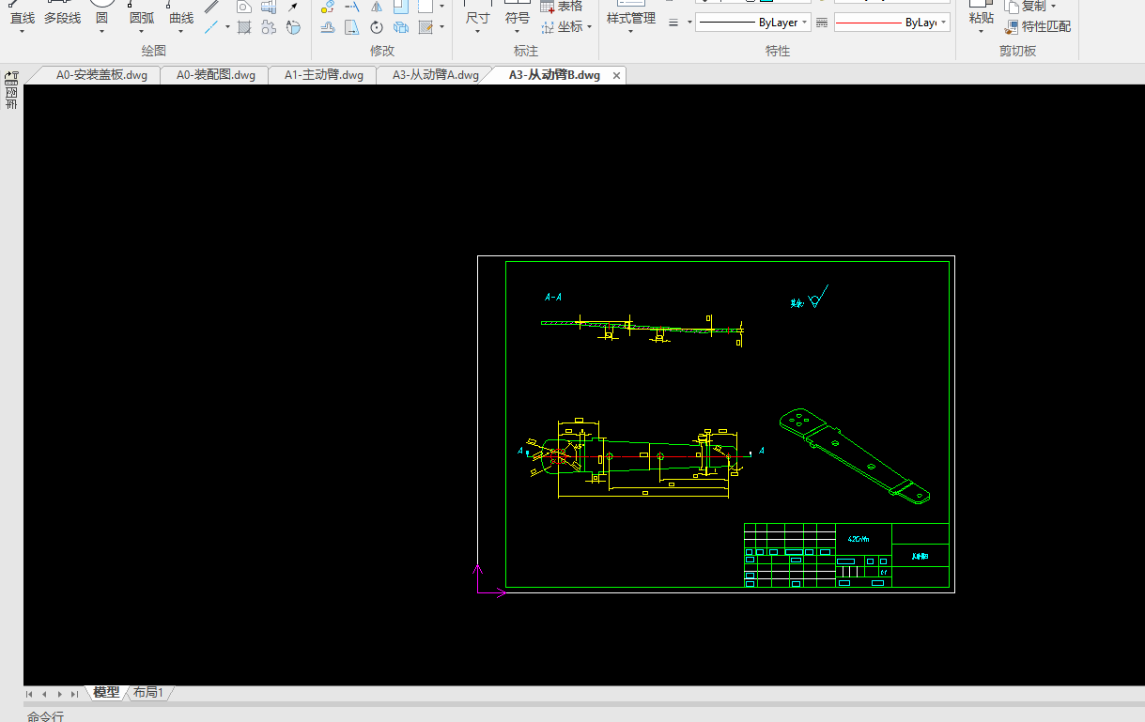Open the linetype ByLayer dropdown
1145x722 pixels.
753,23
